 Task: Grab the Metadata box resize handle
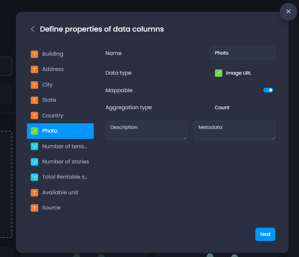(x=273, y=138)
